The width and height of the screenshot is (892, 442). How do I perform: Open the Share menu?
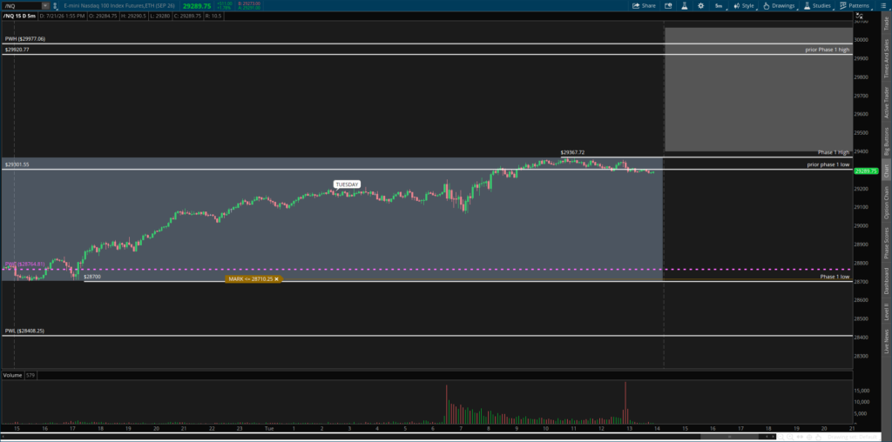pyautogui.click(x=644, y=6)
